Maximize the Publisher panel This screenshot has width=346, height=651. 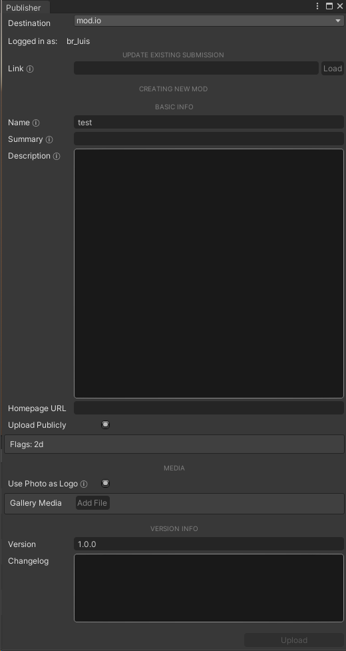click(x=329, y=6)
